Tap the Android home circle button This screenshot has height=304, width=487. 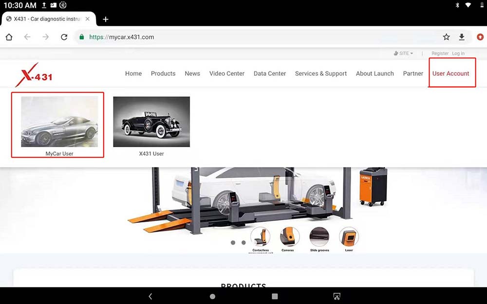click(x=212, y=297)
